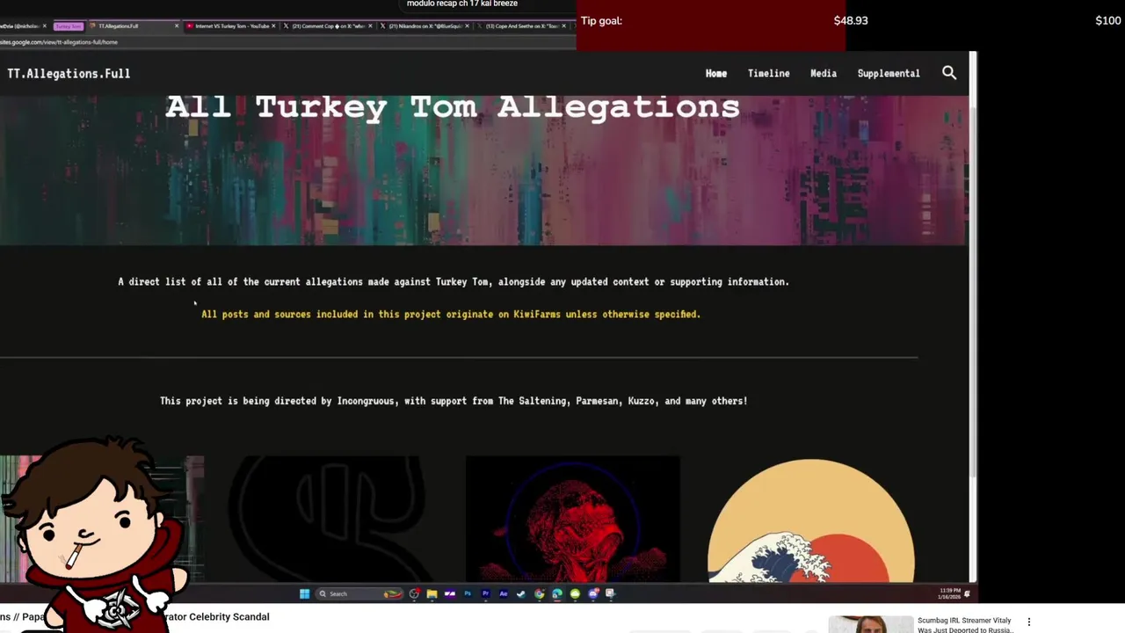Go to the Home nav item
The width and height of the screenshot is (1125, 633).
(x=716, y=73)
